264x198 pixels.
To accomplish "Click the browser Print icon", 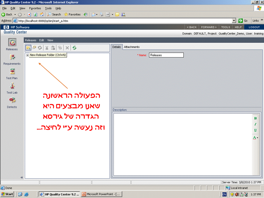I will pyautogui.click(x=101, y=15).
